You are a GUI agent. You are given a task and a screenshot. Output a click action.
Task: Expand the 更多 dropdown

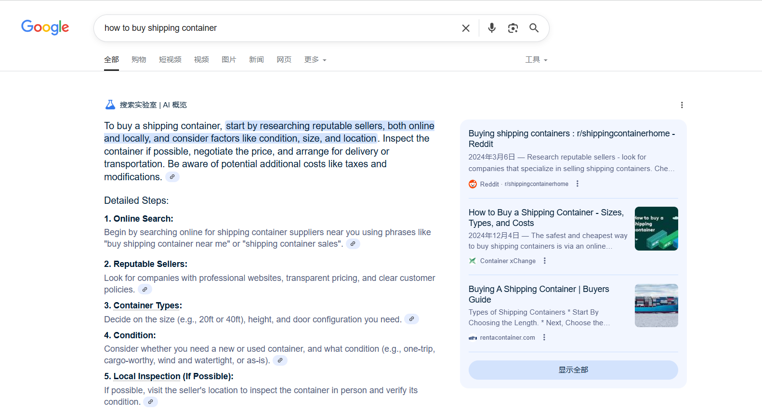click(315, 60)
